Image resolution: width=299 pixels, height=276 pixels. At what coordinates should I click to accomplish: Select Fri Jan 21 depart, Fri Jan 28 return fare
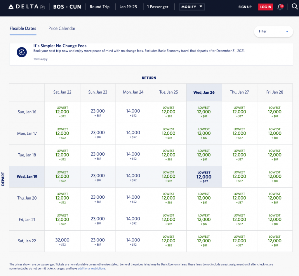(x=274, y=220)
